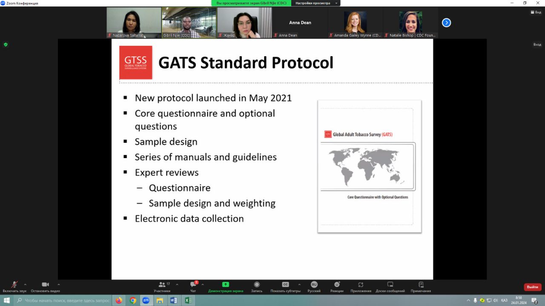Click the red Выйти leave button
545x306 pixels.
532,287
